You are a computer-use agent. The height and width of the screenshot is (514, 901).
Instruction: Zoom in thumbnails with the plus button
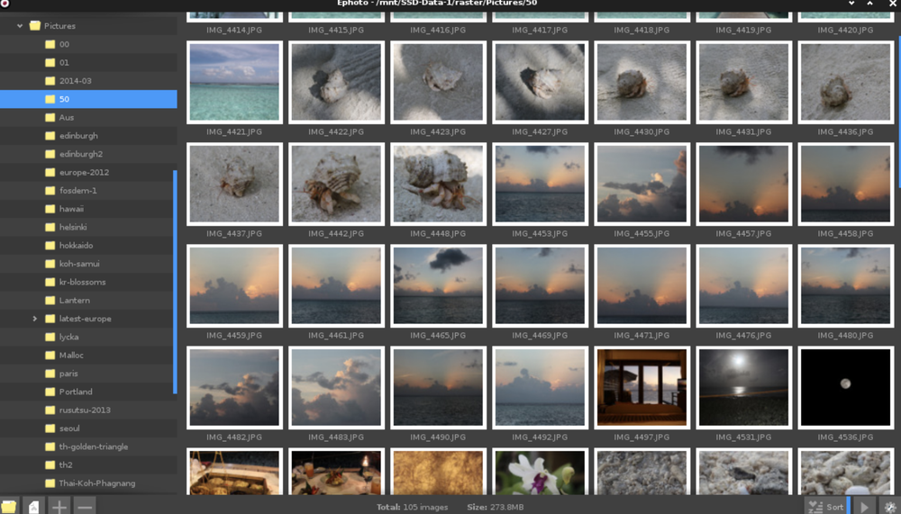pos(59,506)
